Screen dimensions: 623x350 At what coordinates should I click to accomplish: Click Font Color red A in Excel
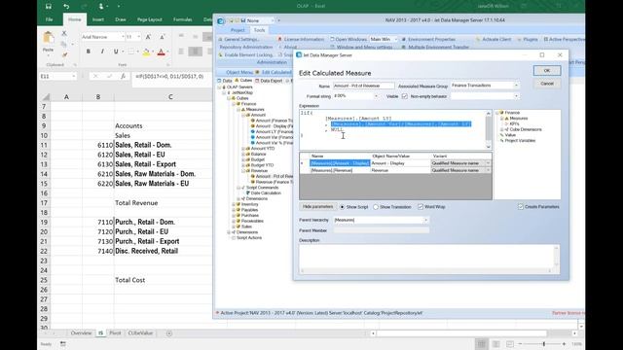[x=161, y=52]
